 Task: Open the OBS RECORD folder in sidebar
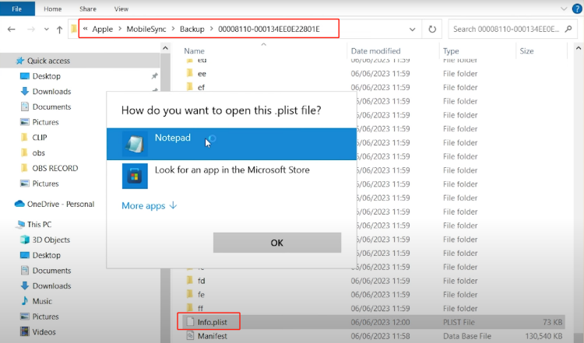[x=55, y=168]
